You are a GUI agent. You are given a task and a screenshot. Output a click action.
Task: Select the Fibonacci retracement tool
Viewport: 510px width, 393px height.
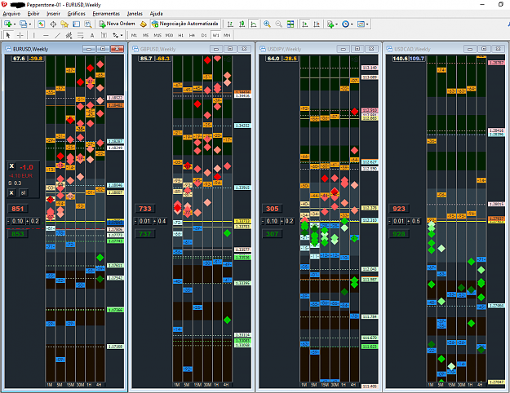pos(80,35)
